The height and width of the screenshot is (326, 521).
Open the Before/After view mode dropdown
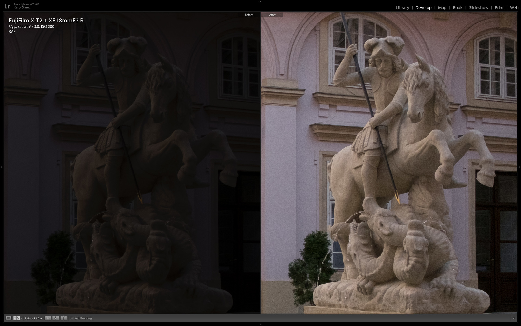coord(22,318)
